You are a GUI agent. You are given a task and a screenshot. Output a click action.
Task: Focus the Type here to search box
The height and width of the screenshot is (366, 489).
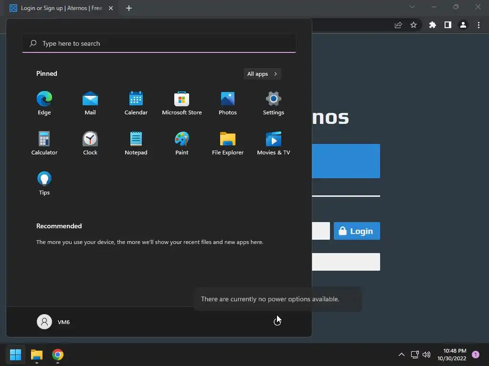point(159,43)
